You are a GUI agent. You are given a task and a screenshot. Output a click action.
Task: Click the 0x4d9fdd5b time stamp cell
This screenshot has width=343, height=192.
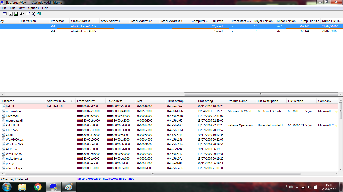pos(175,111)
